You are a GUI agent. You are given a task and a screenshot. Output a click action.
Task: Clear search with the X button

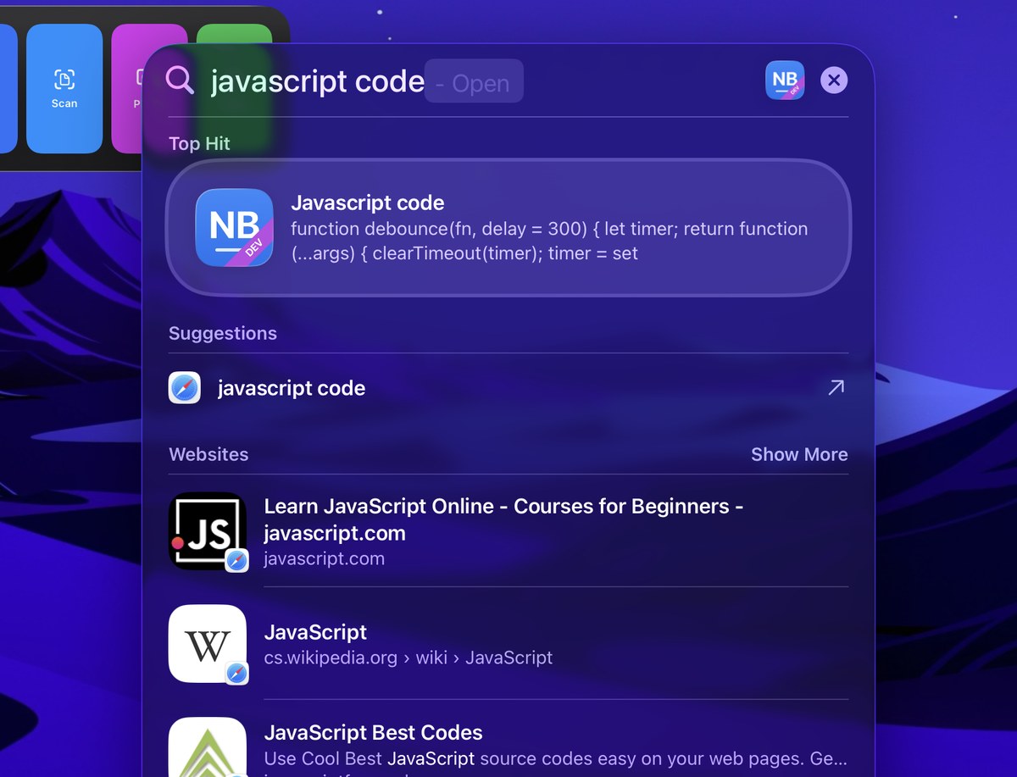click(x=834, y=80)
